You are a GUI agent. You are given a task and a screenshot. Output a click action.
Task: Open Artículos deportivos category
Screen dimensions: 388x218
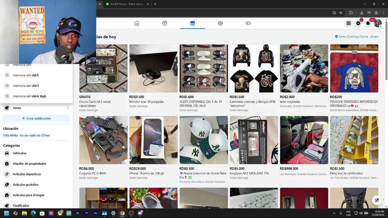click(36, 174)
